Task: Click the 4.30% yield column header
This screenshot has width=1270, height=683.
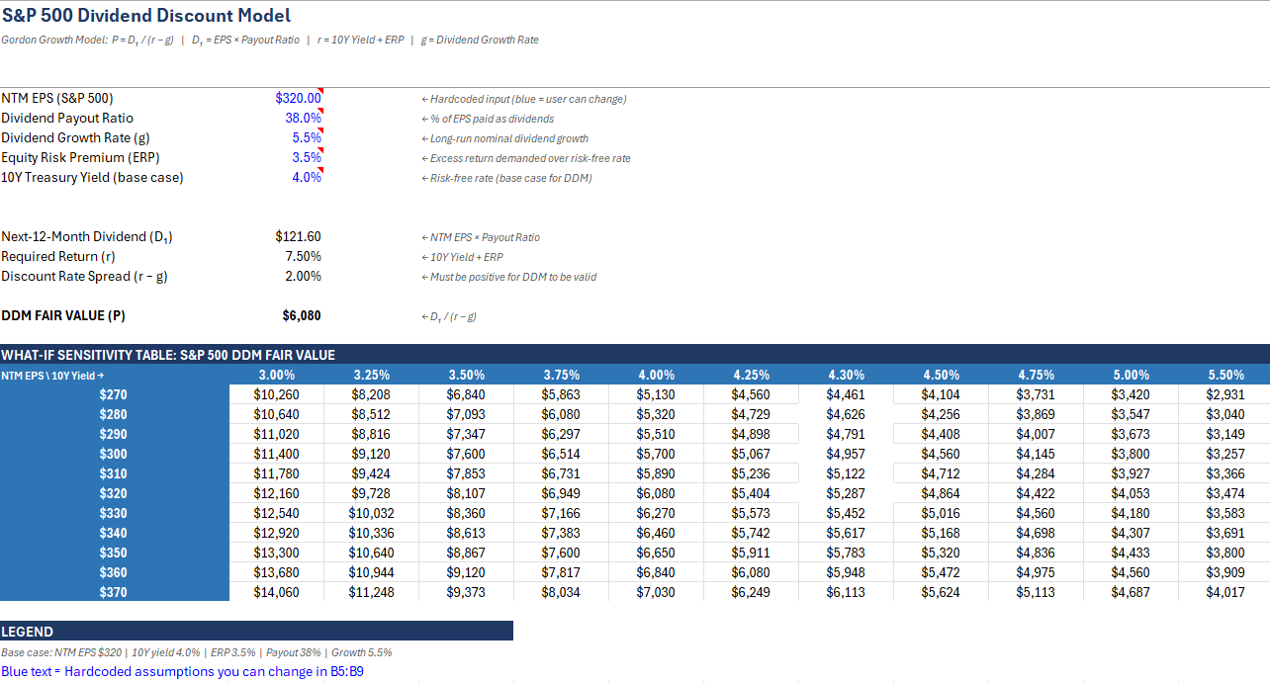Action: [x=846, y=375]
